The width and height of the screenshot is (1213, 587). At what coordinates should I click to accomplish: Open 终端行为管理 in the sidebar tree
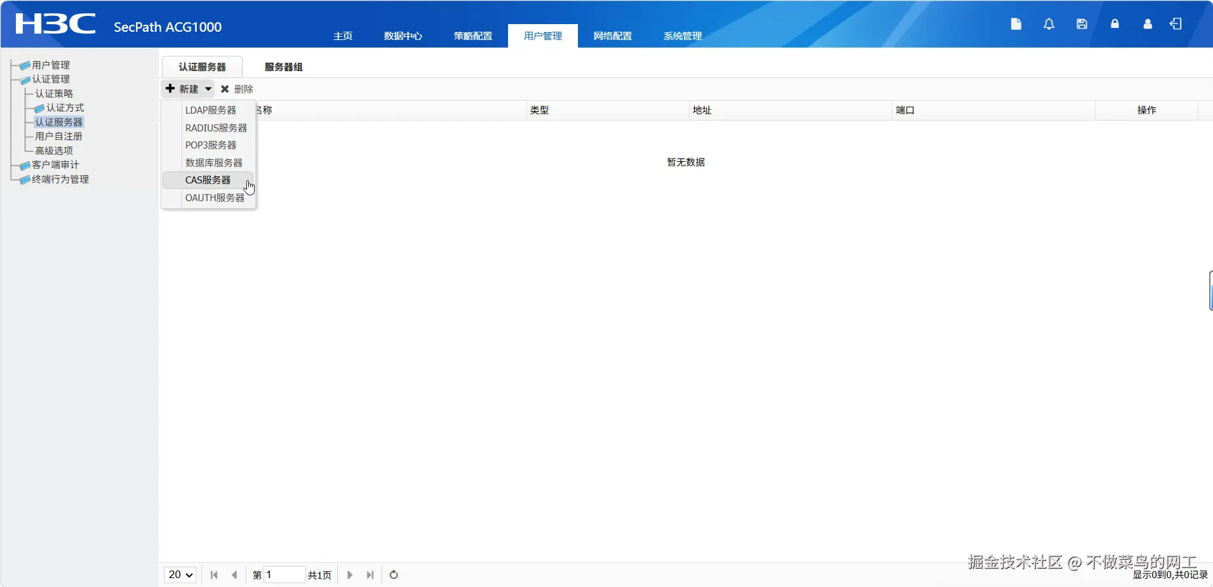click(60, 180)
